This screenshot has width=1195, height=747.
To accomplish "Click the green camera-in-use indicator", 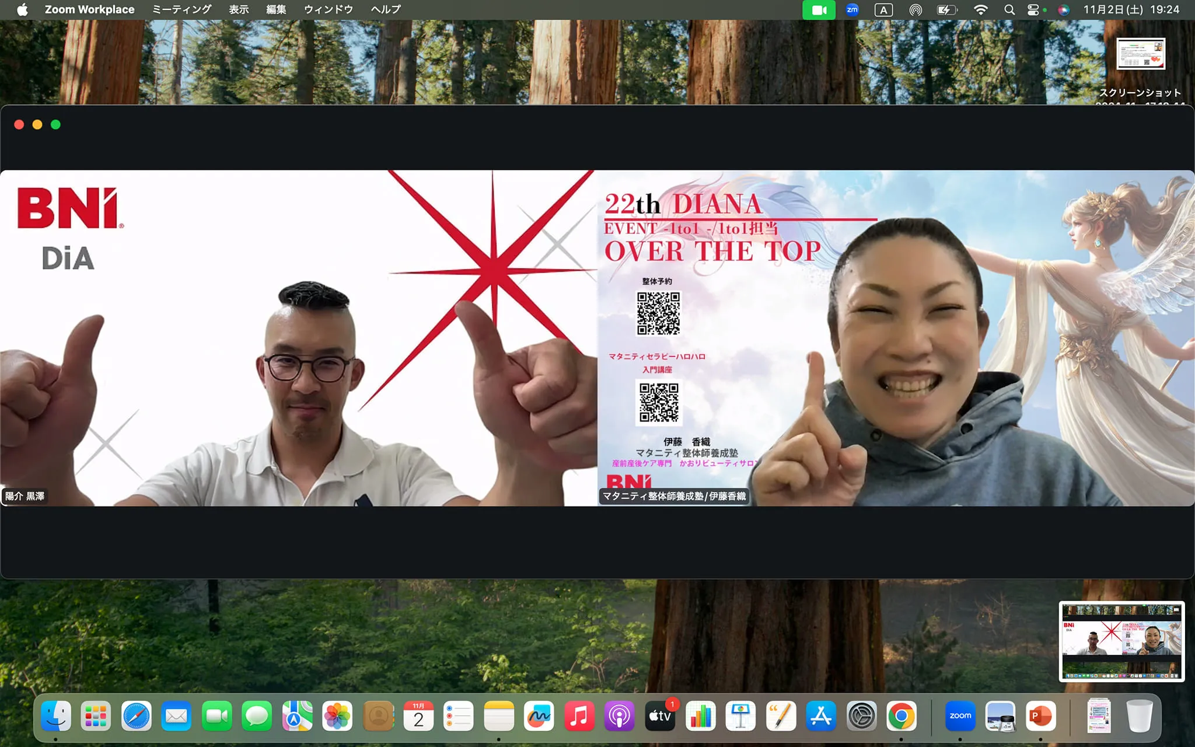I will pos(819,10).
